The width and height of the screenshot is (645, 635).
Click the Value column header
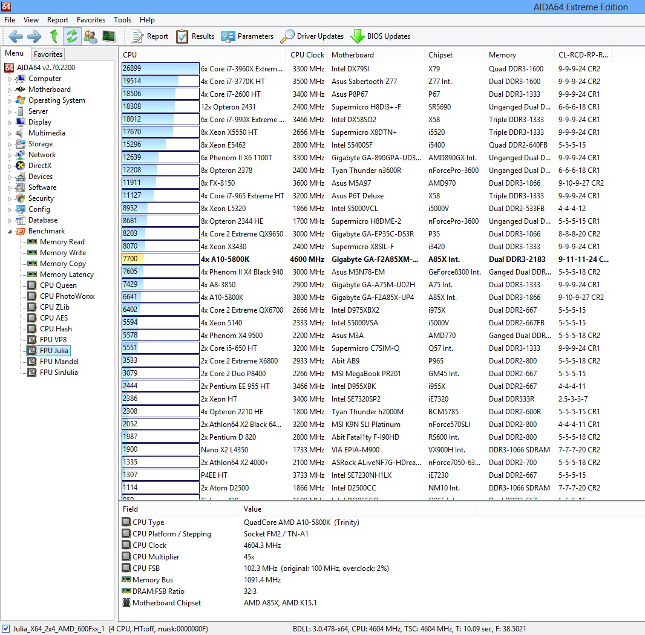(357, 509)
